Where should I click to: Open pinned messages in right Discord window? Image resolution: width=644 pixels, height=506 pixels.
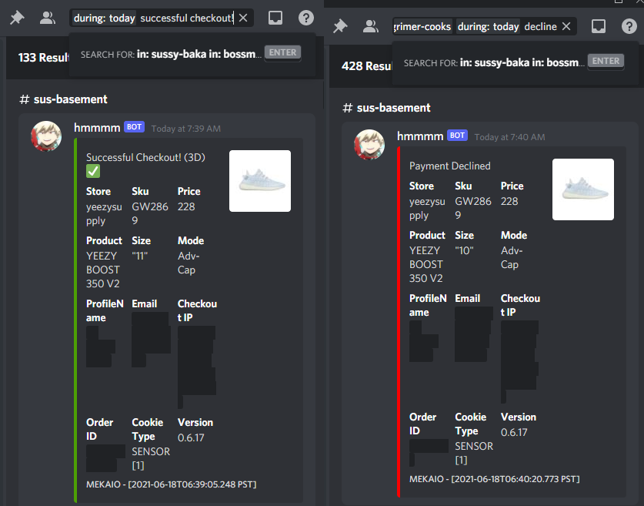click(340, 26)
